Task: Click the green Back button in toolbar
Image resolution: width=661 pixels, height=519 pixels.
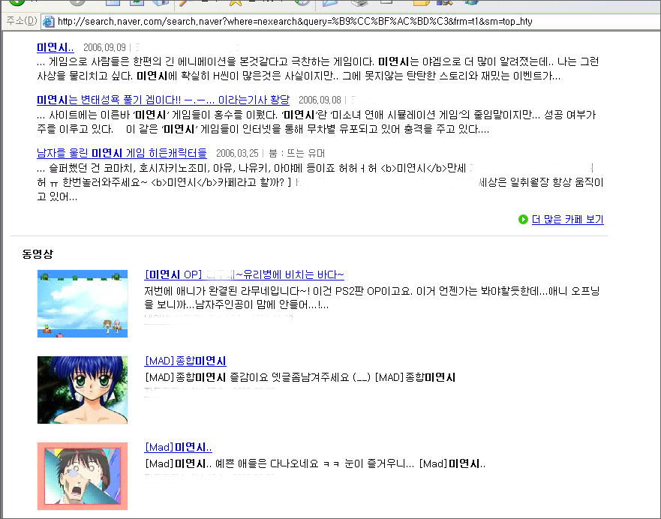Action: 17,2
